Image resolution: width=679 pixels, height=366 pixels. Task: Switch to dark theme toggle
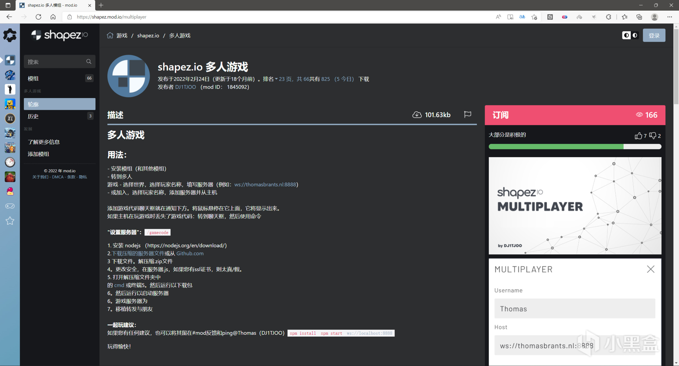click(x=635, y=35)
